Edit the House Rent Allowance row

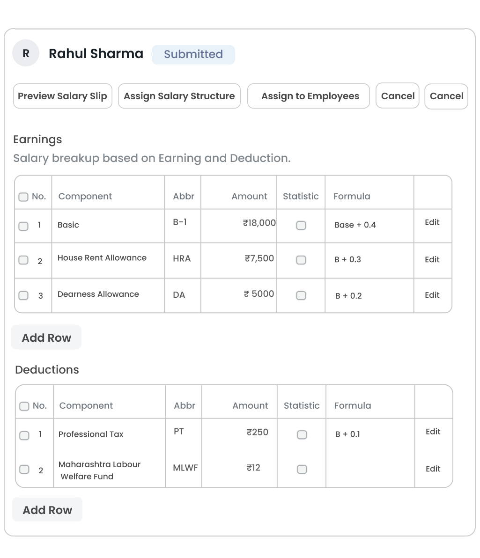click(x=432, y=259)
